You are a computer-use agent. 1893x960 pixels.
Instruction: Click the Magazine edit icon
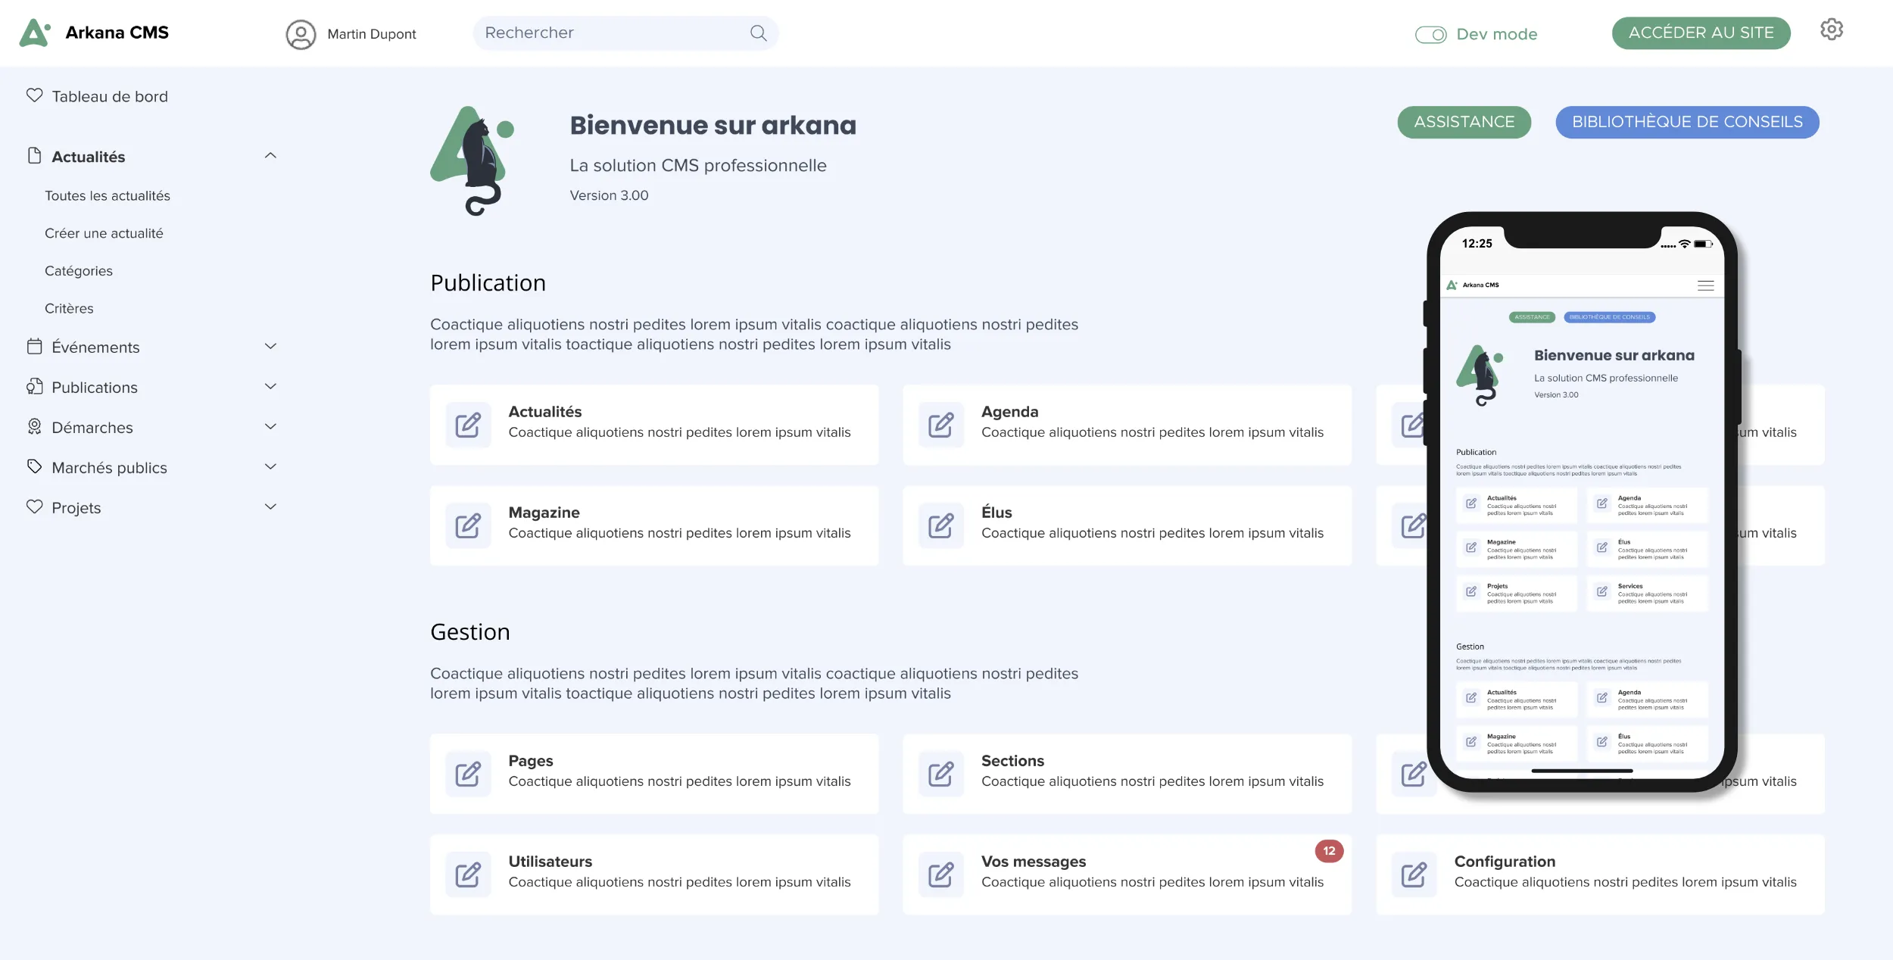coord(468,524)
